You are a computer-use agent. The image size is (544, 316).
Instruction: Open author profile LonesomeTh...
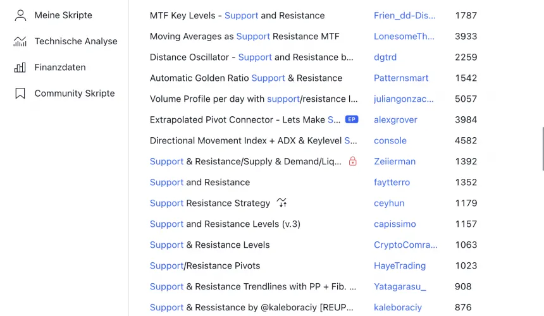[x=404, y=36]
